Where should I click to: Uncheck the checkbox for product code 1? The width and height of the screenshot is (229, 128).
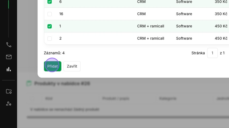[x=50, y=26]
